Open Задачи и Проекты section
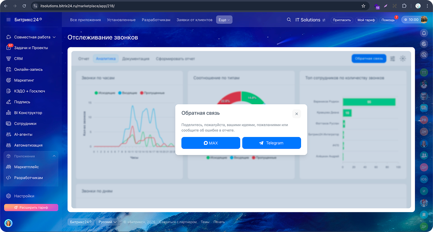Viewport: 433px width, 232px height. [31, 48]
